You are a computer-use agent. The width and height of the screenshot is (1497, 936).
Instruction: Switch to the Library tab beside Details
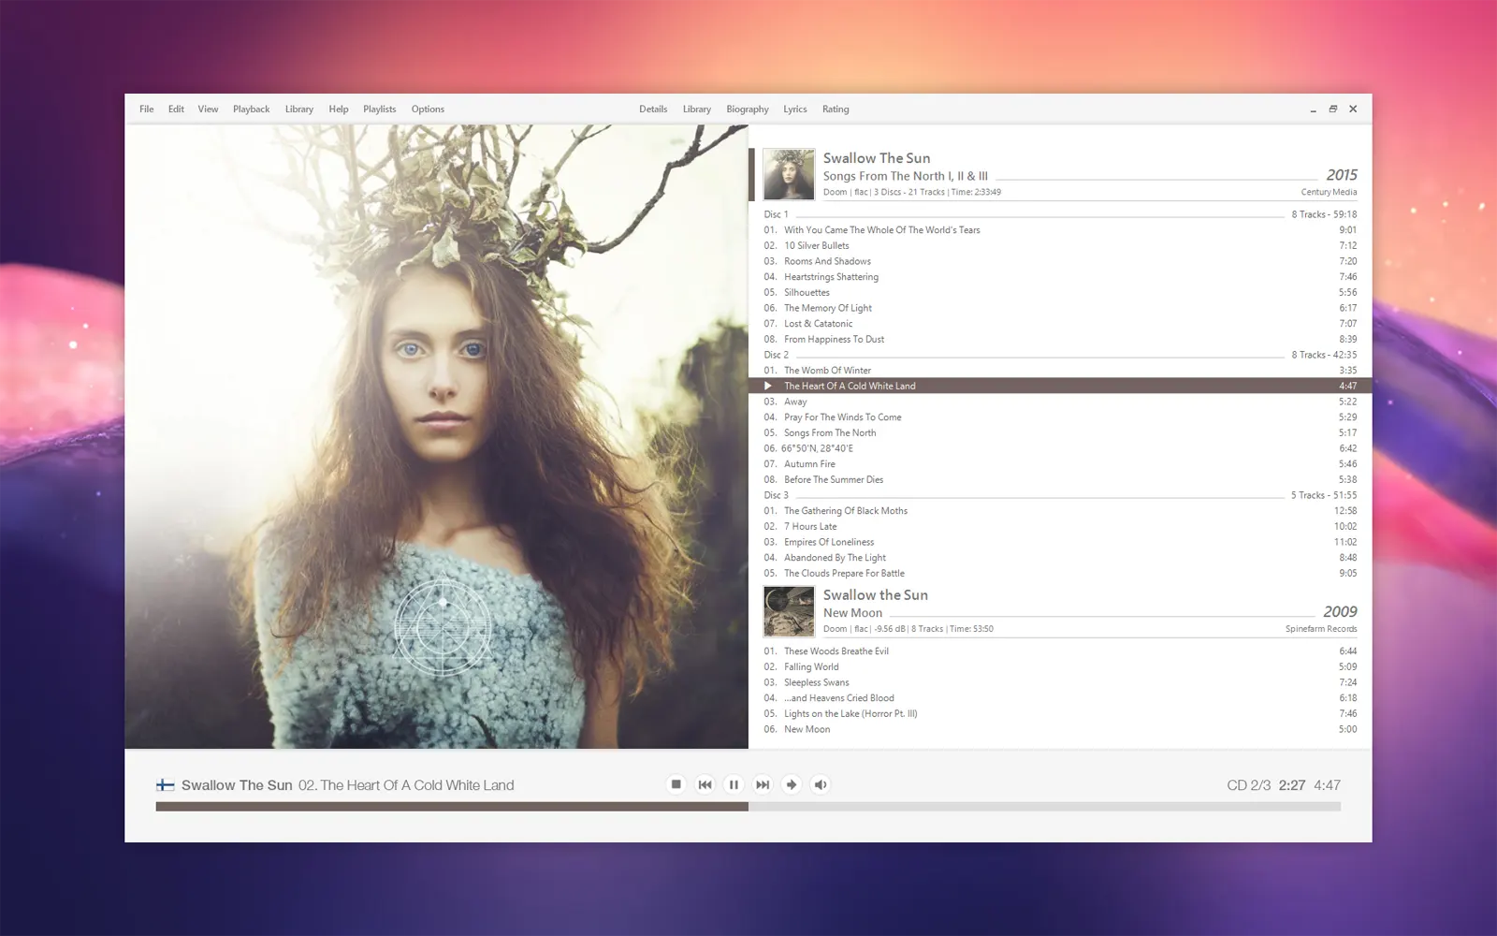click(x=697, y=109)
